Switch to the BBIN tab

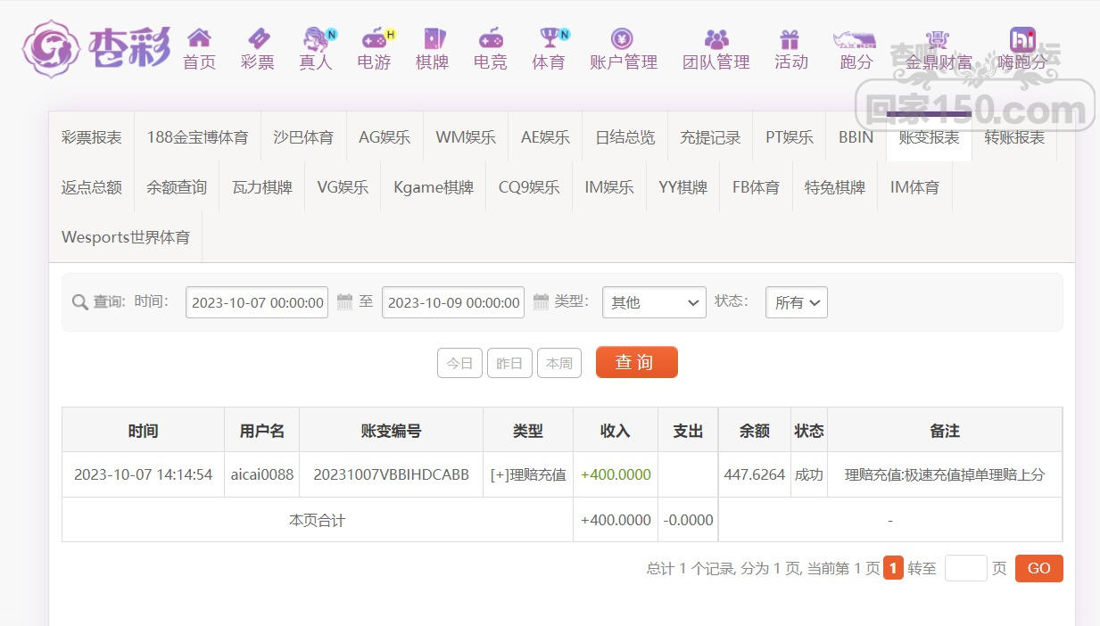pyautogui.click(x=856, y=137)
